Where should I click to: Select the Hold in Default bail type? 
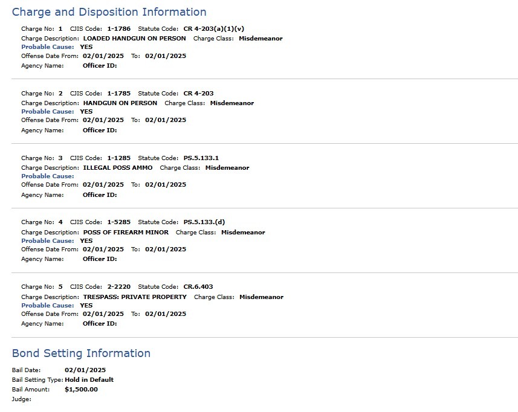point(89,380)
